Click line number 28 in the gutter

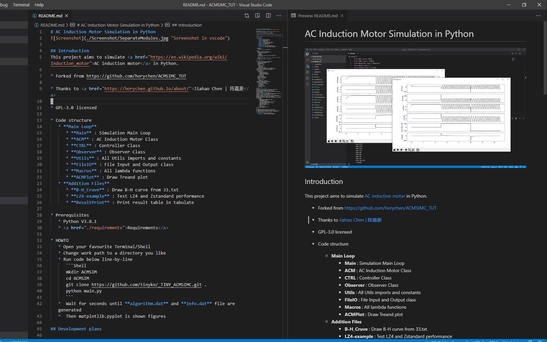(x=39, y=215)
